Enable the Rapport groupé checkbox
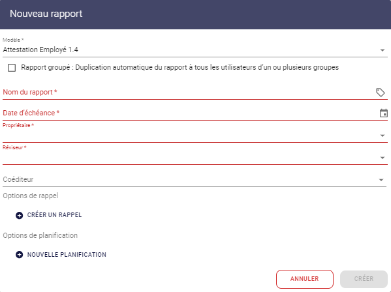This screenshot has width=391, height=292. pyautogui.click(x=12, y=68)
